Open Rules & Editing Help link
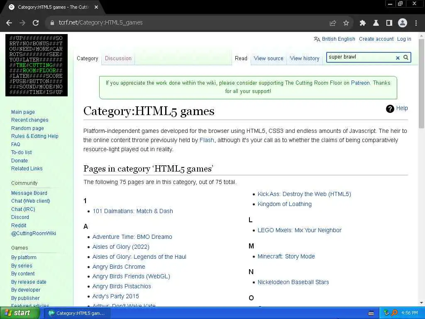This screenshot has height=319, width=425. (35, 136)
